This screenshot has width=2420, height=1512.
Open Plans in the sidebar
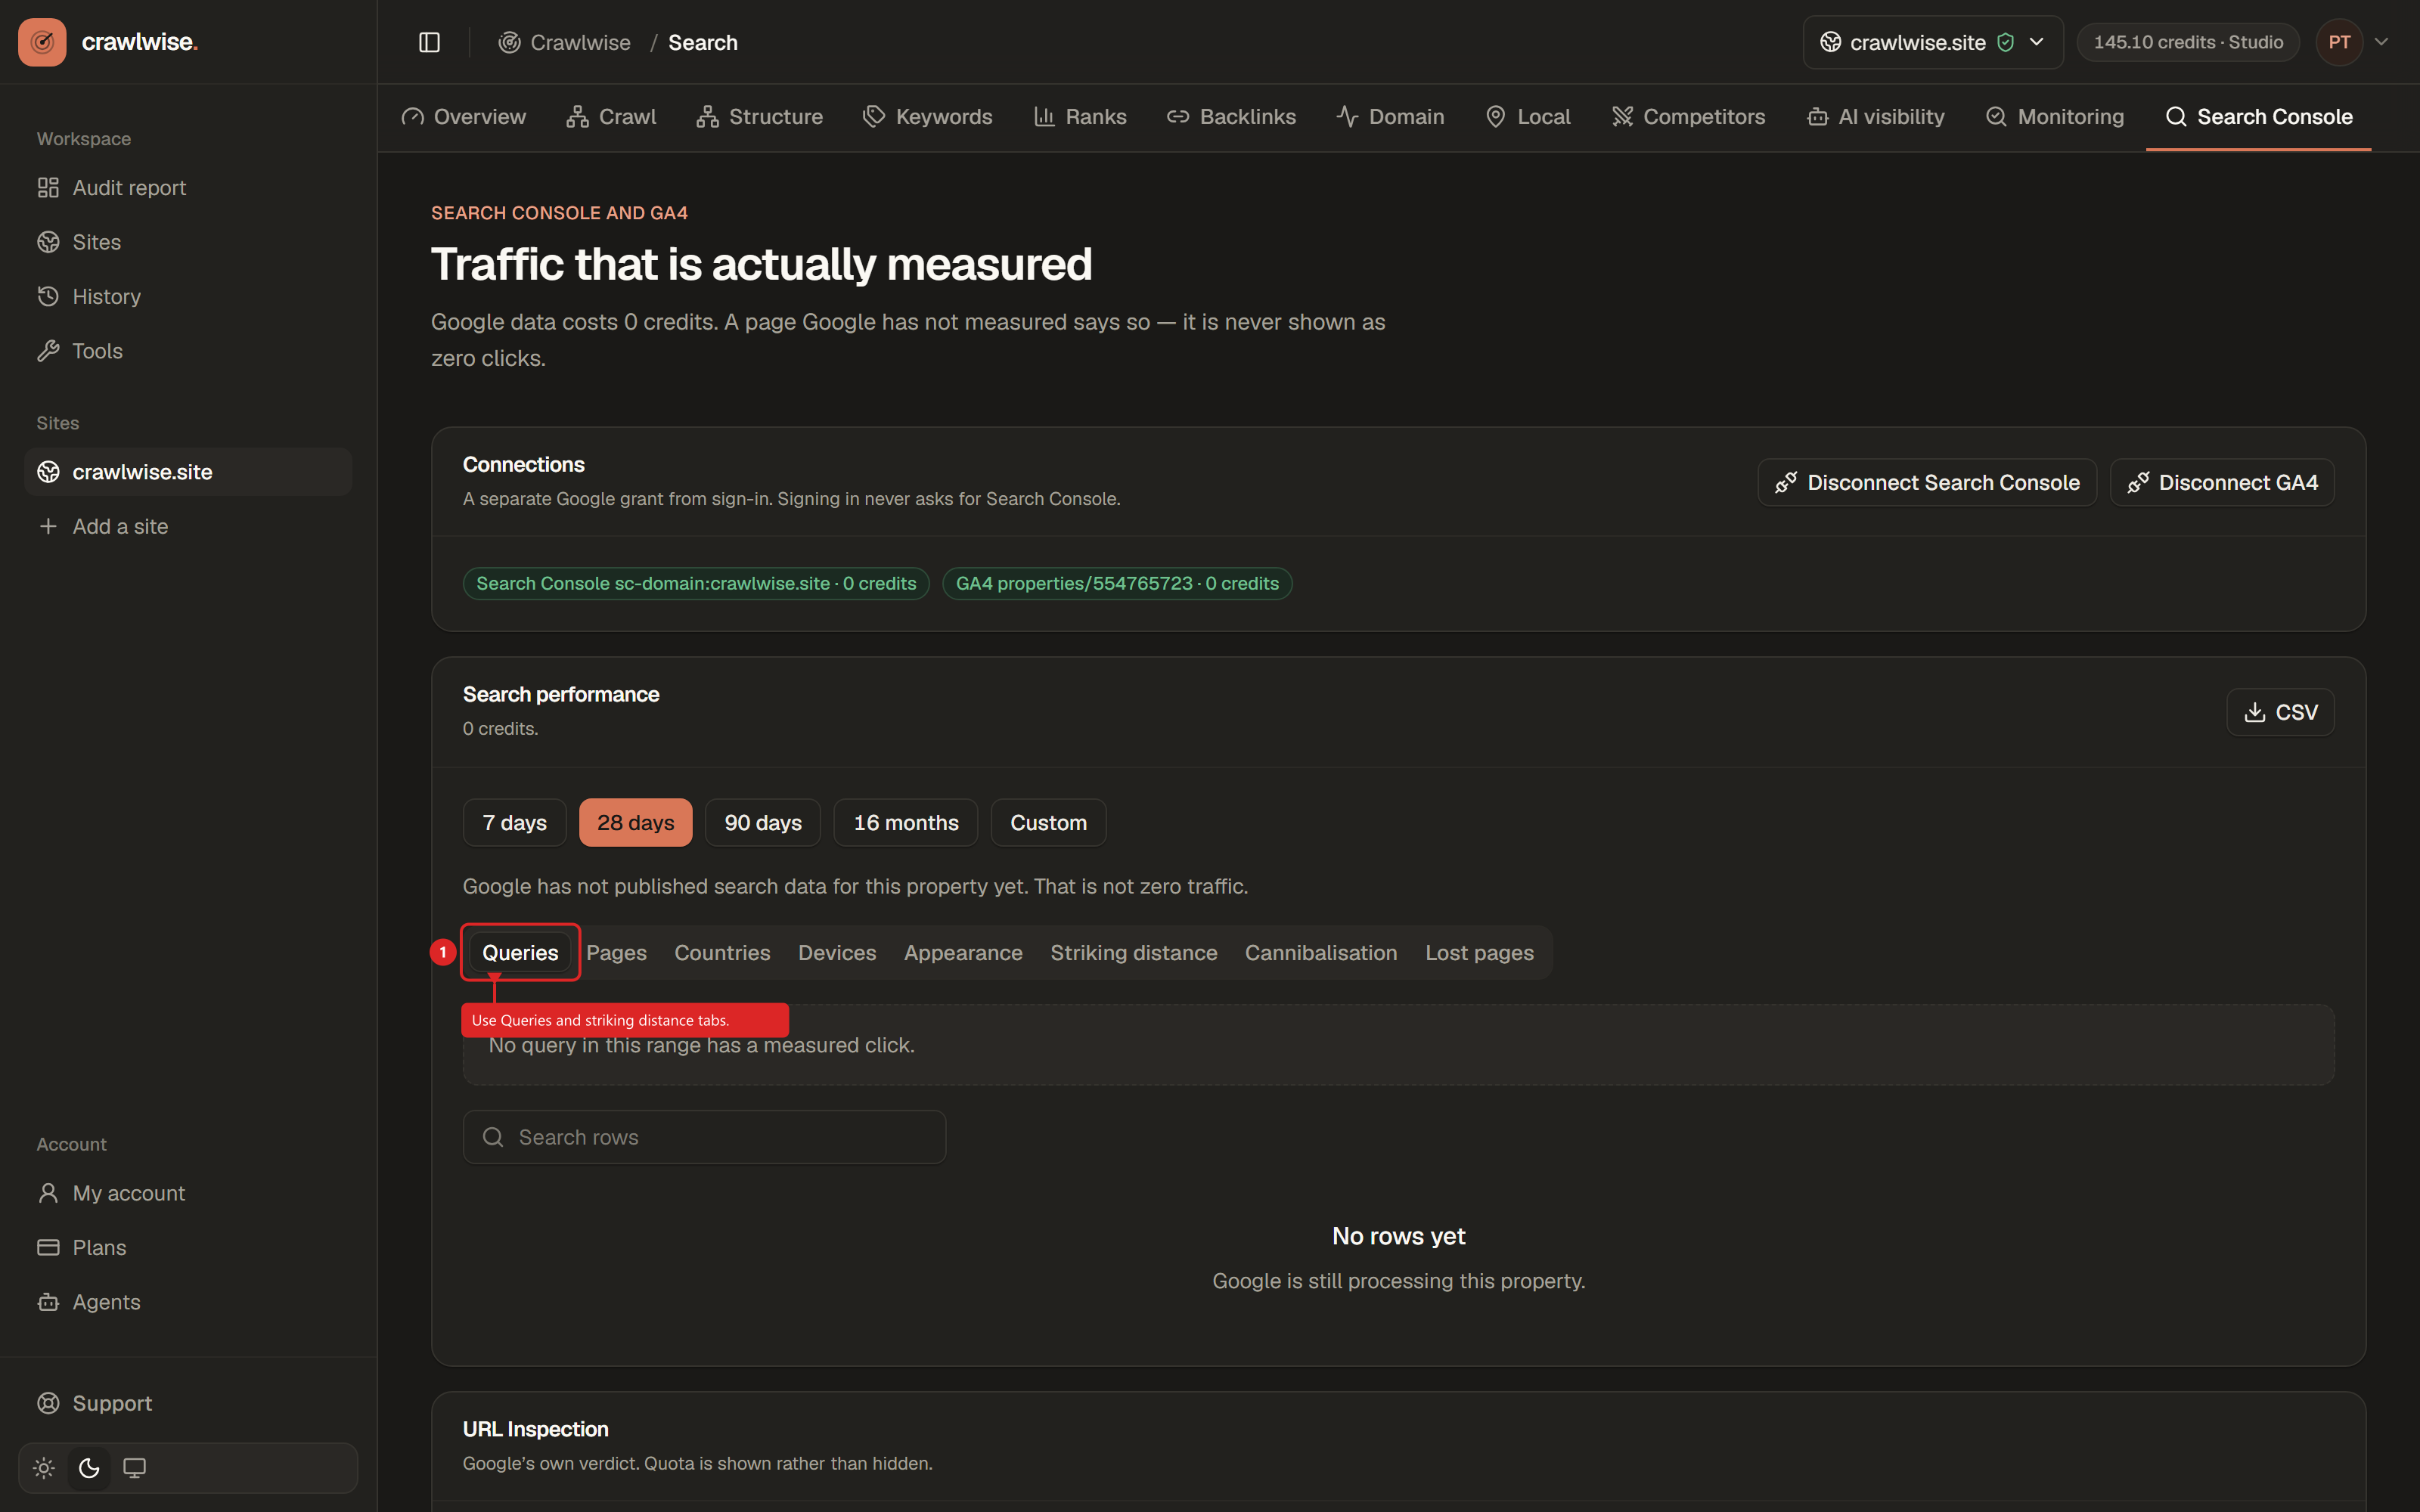coord(188,1247)
